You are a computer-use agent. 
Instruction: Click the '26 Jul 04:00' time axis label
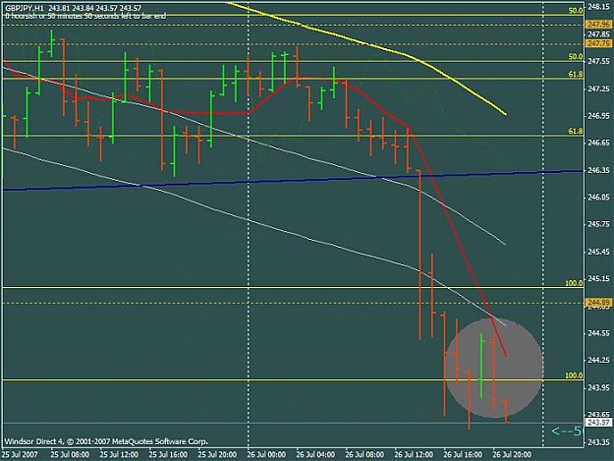(x=315, y=455)
